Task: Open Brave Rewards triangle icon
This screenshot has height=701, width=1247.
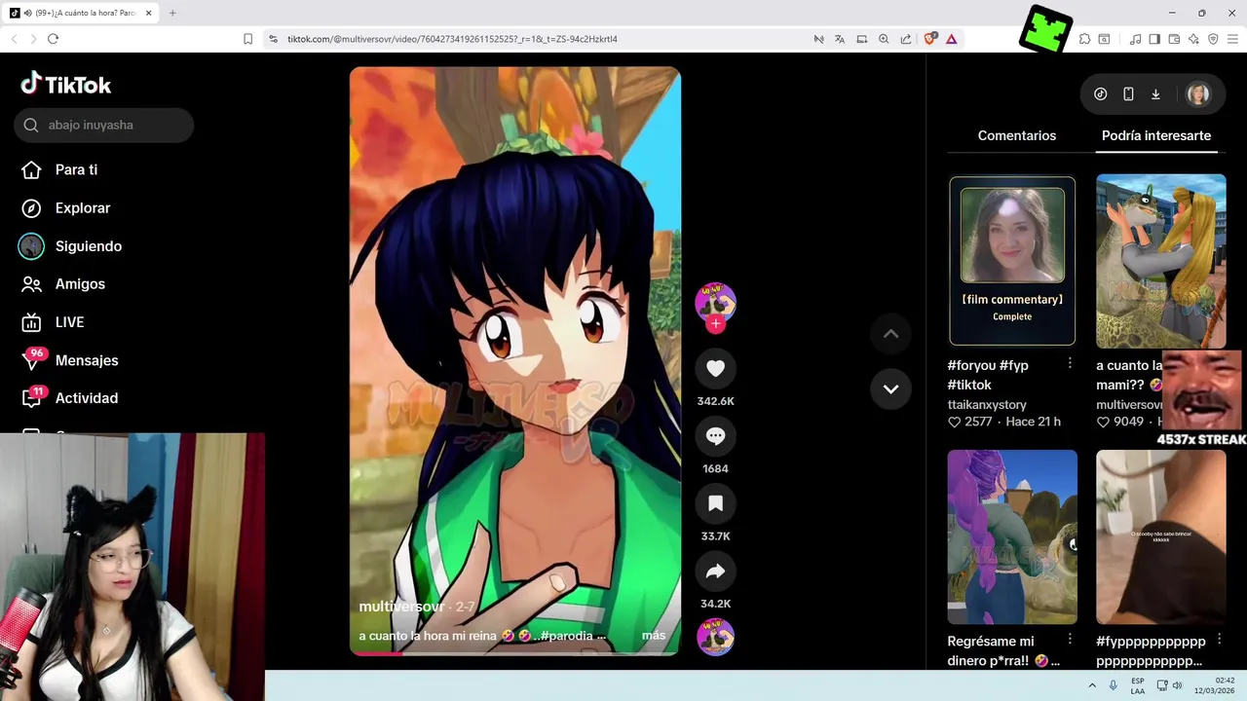Action: coord(951,39)
